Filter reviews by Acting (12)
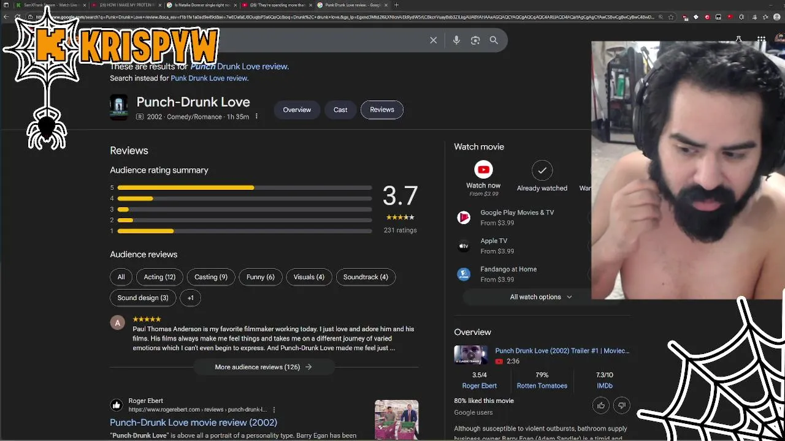Screen dimensions: 785x441 [159, 277]
